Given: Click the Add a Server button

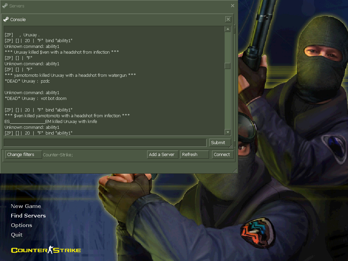Looking at the screenshot, I should tap(162, 155).
